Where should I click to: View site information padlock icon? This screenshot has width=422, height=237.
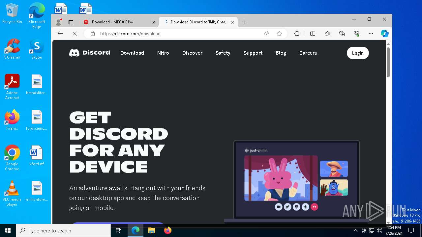(93, 34)
